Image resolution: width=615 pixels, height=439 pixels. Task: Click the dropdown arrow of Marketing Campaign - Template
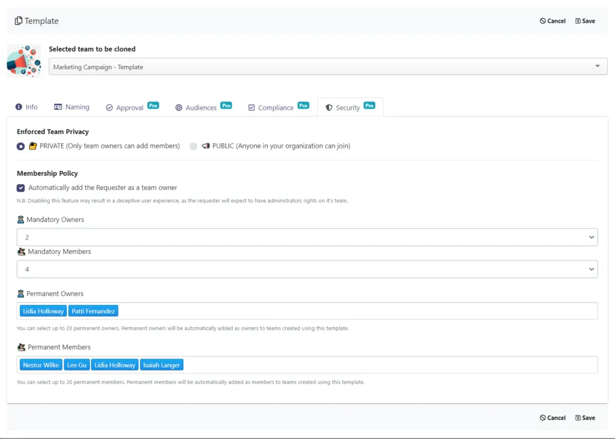tap(598, 66)
